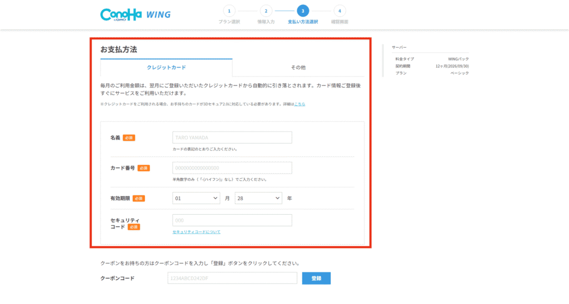Switch to the クレジットカード tab

click(166, 67)
